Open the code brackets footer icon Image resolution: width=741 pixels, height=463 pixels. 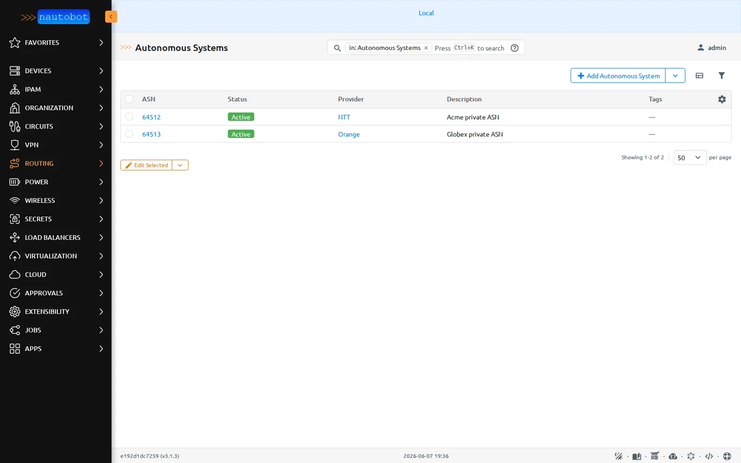pyautogui.click(x=709, y=456)
